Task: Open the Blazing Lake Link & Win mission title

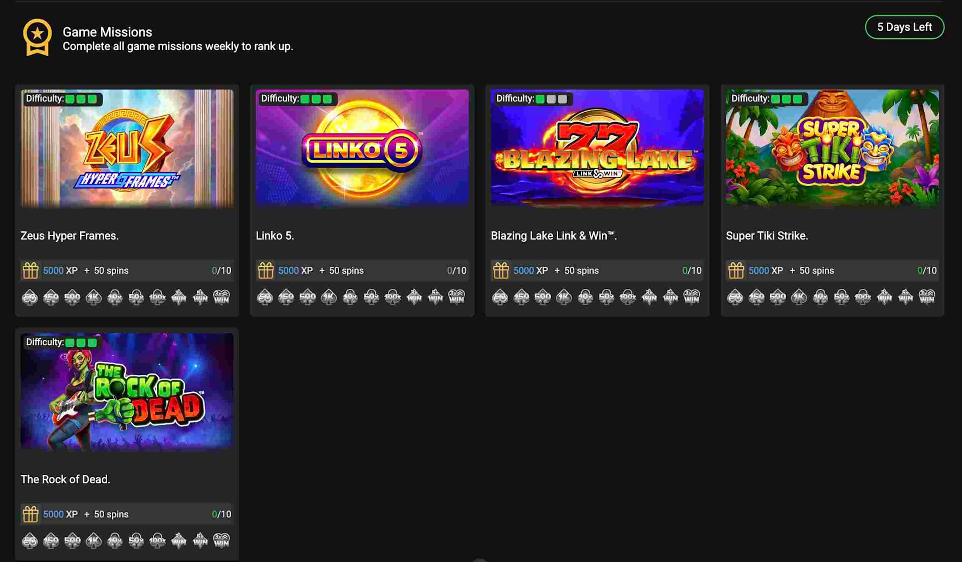Action: (x=553, y=236)
